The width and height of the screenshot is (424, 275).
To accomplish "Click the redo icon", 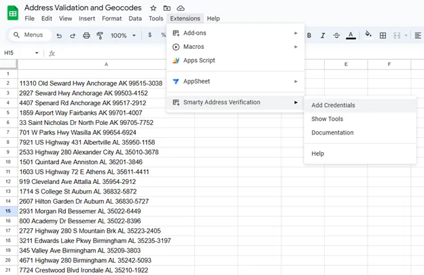I will pyautogui.click(x=73, y=35).
